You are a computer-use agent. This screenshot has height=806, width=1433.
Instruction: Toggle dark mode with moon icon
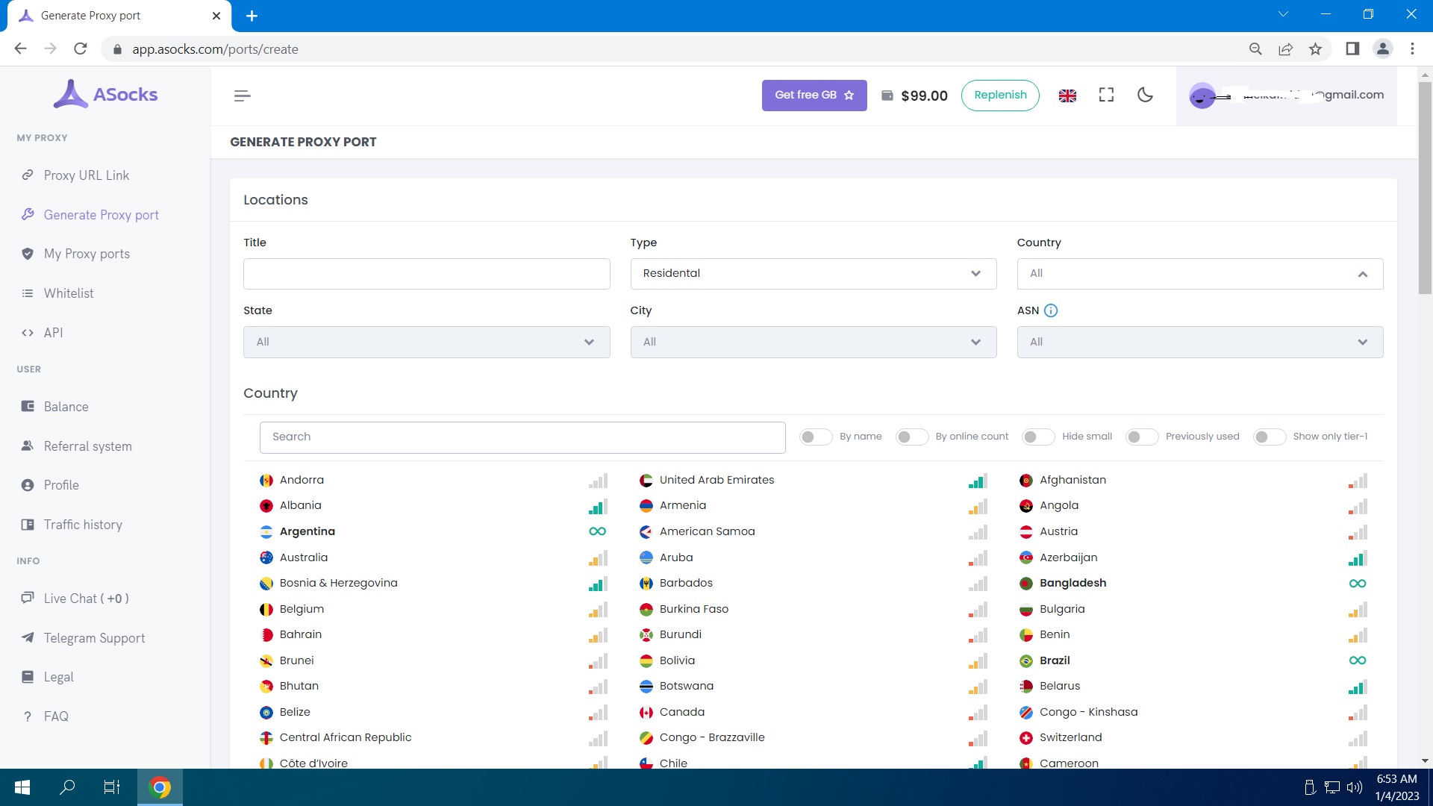[x=1145, y=95]
